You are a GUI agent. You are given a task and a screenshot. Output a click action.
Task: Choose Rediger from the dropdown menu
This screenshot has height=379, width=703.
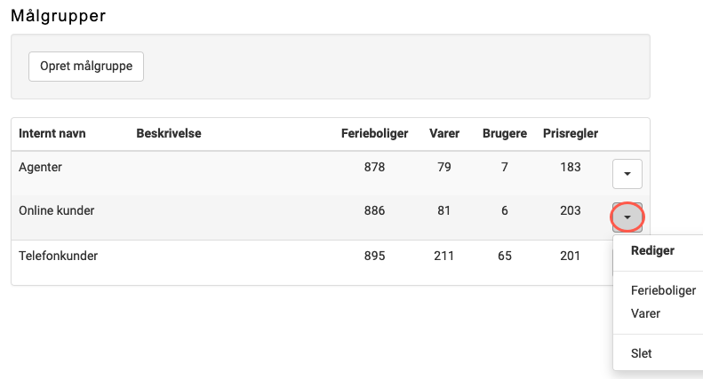click(652, 250)
